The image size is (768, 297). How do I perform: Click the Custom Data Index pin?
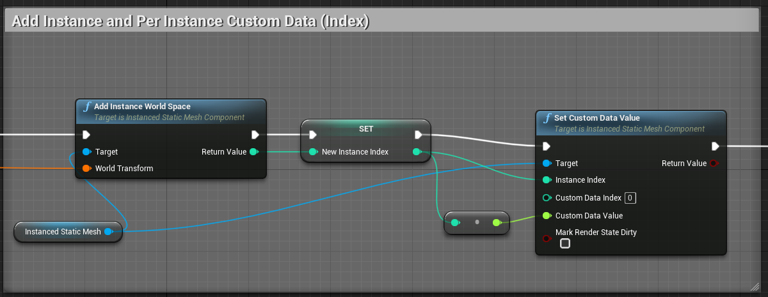(547, 198)
